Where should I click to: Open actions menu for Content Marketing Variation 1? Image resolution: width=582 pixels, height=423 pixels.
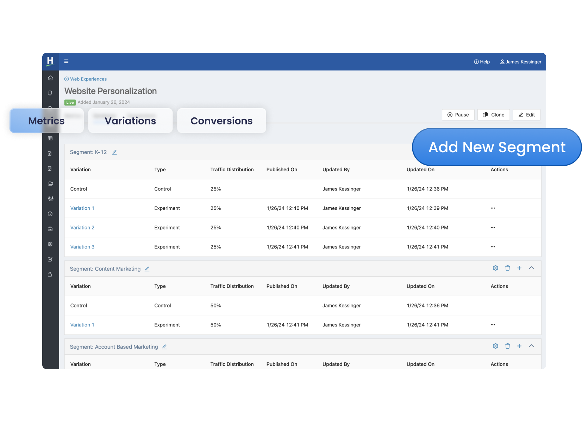493,325
